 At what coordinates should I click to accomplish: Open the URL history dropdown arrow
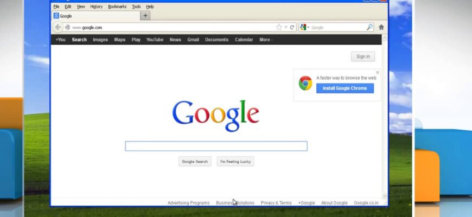point(286,27)
